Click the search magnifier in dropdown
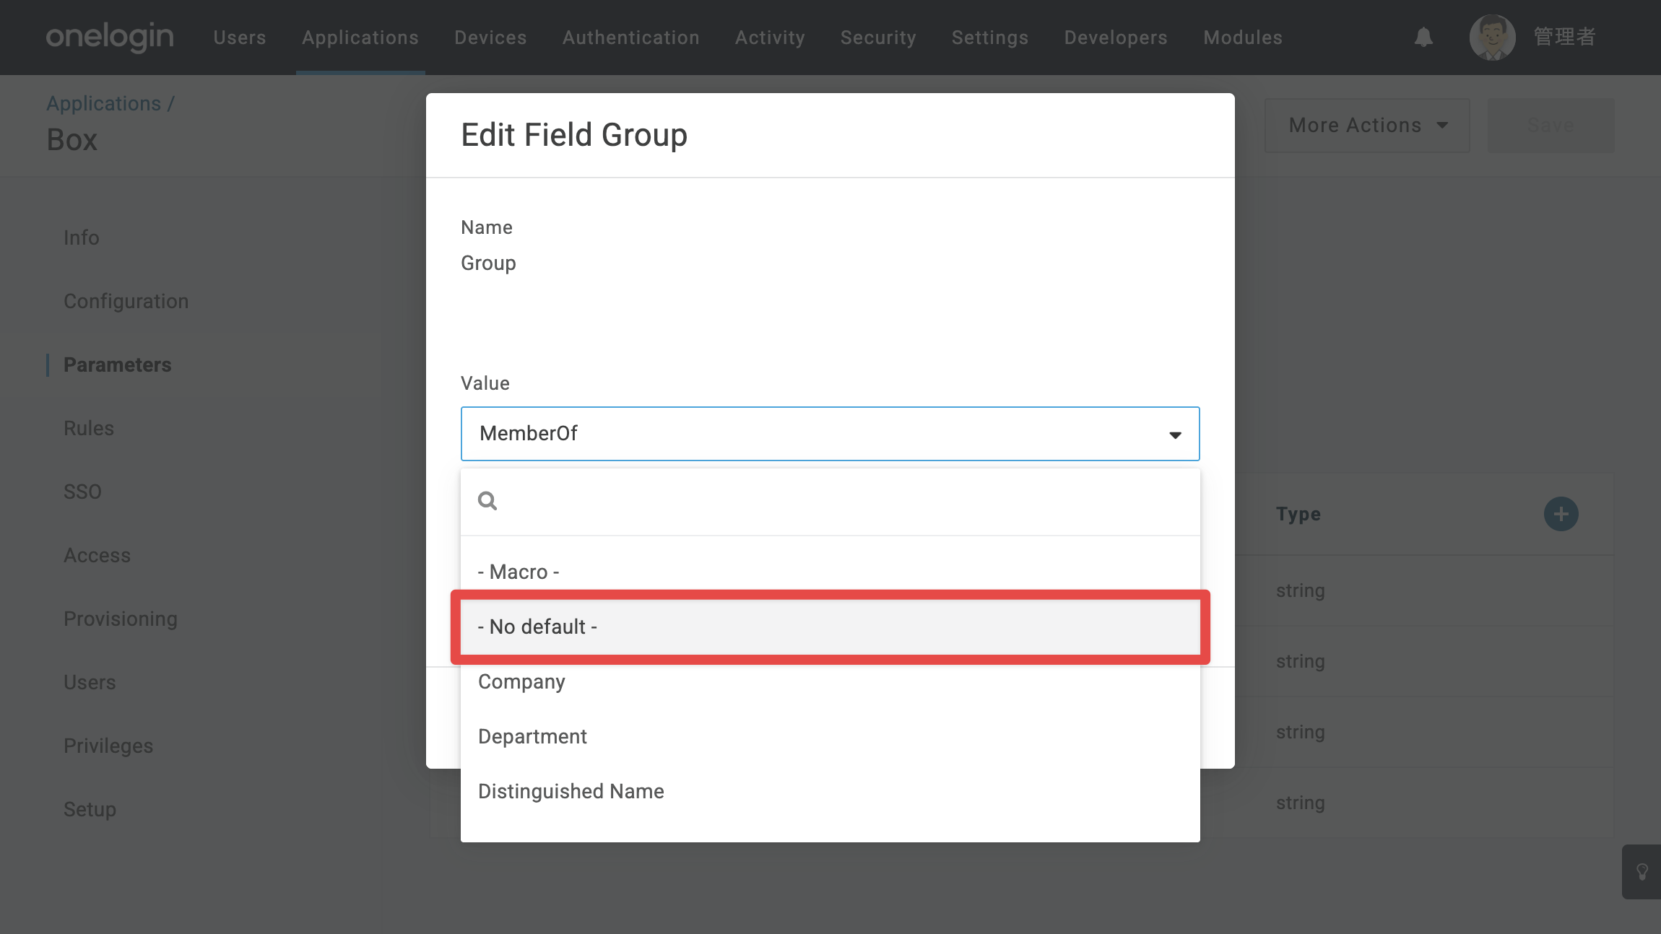Image resolution: width=1661 pixels, height=934 pixels. [487, 501]
